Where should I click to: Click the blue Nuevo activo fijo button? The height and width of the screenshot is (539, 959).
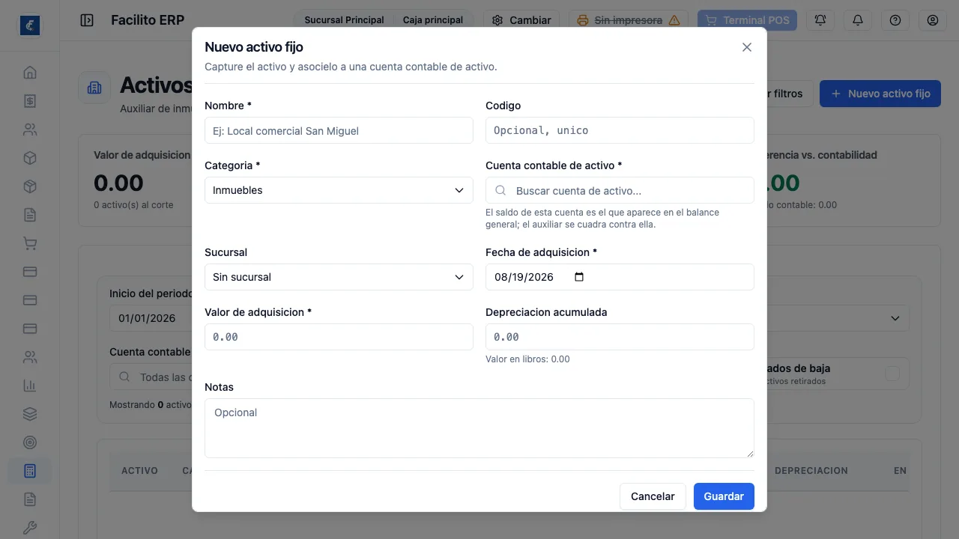(x=880, y=94)
